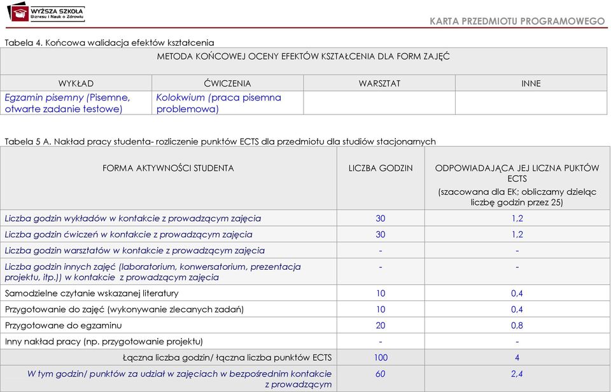Select row 'W tym godzin/ punktów za udział w zajęciach'
The image size is (611, 392).
coord(305,379)
